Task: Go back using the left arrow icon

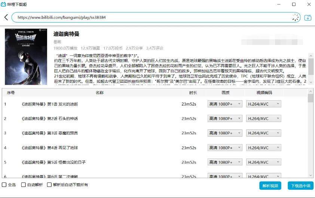Action: click(6, 17)
